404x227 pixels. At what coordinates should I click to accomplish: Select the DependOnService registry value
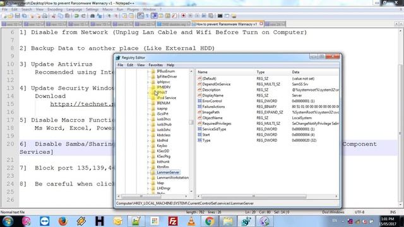(216, 84)
